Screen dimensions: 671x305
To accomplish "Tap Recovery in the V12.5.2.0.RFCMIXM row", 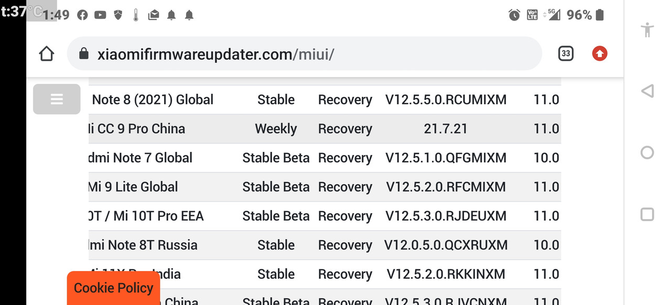I will click(345, 187).
